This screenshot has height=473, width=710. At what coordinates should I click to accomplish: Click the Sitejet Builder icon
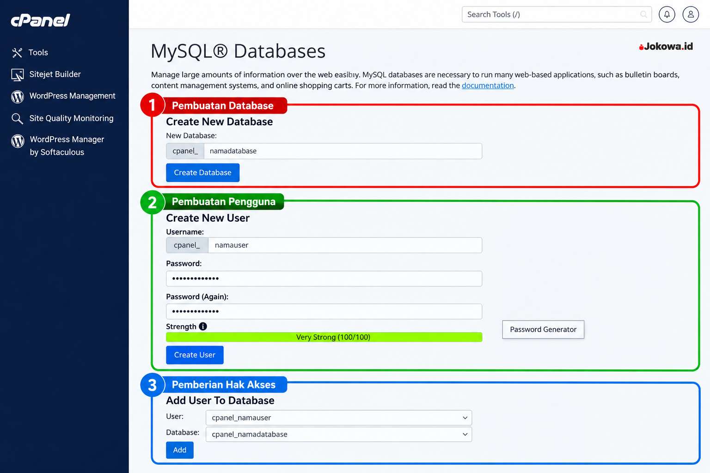18,74
